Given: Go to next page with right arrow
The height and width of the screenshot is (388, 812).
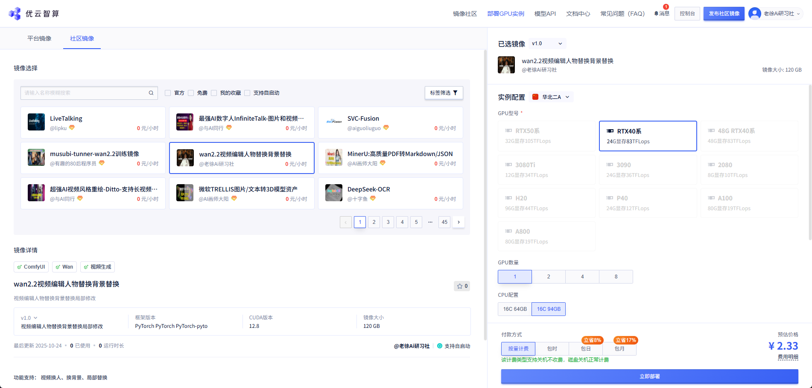Looking at the screenshot, I should click(459, 222).
